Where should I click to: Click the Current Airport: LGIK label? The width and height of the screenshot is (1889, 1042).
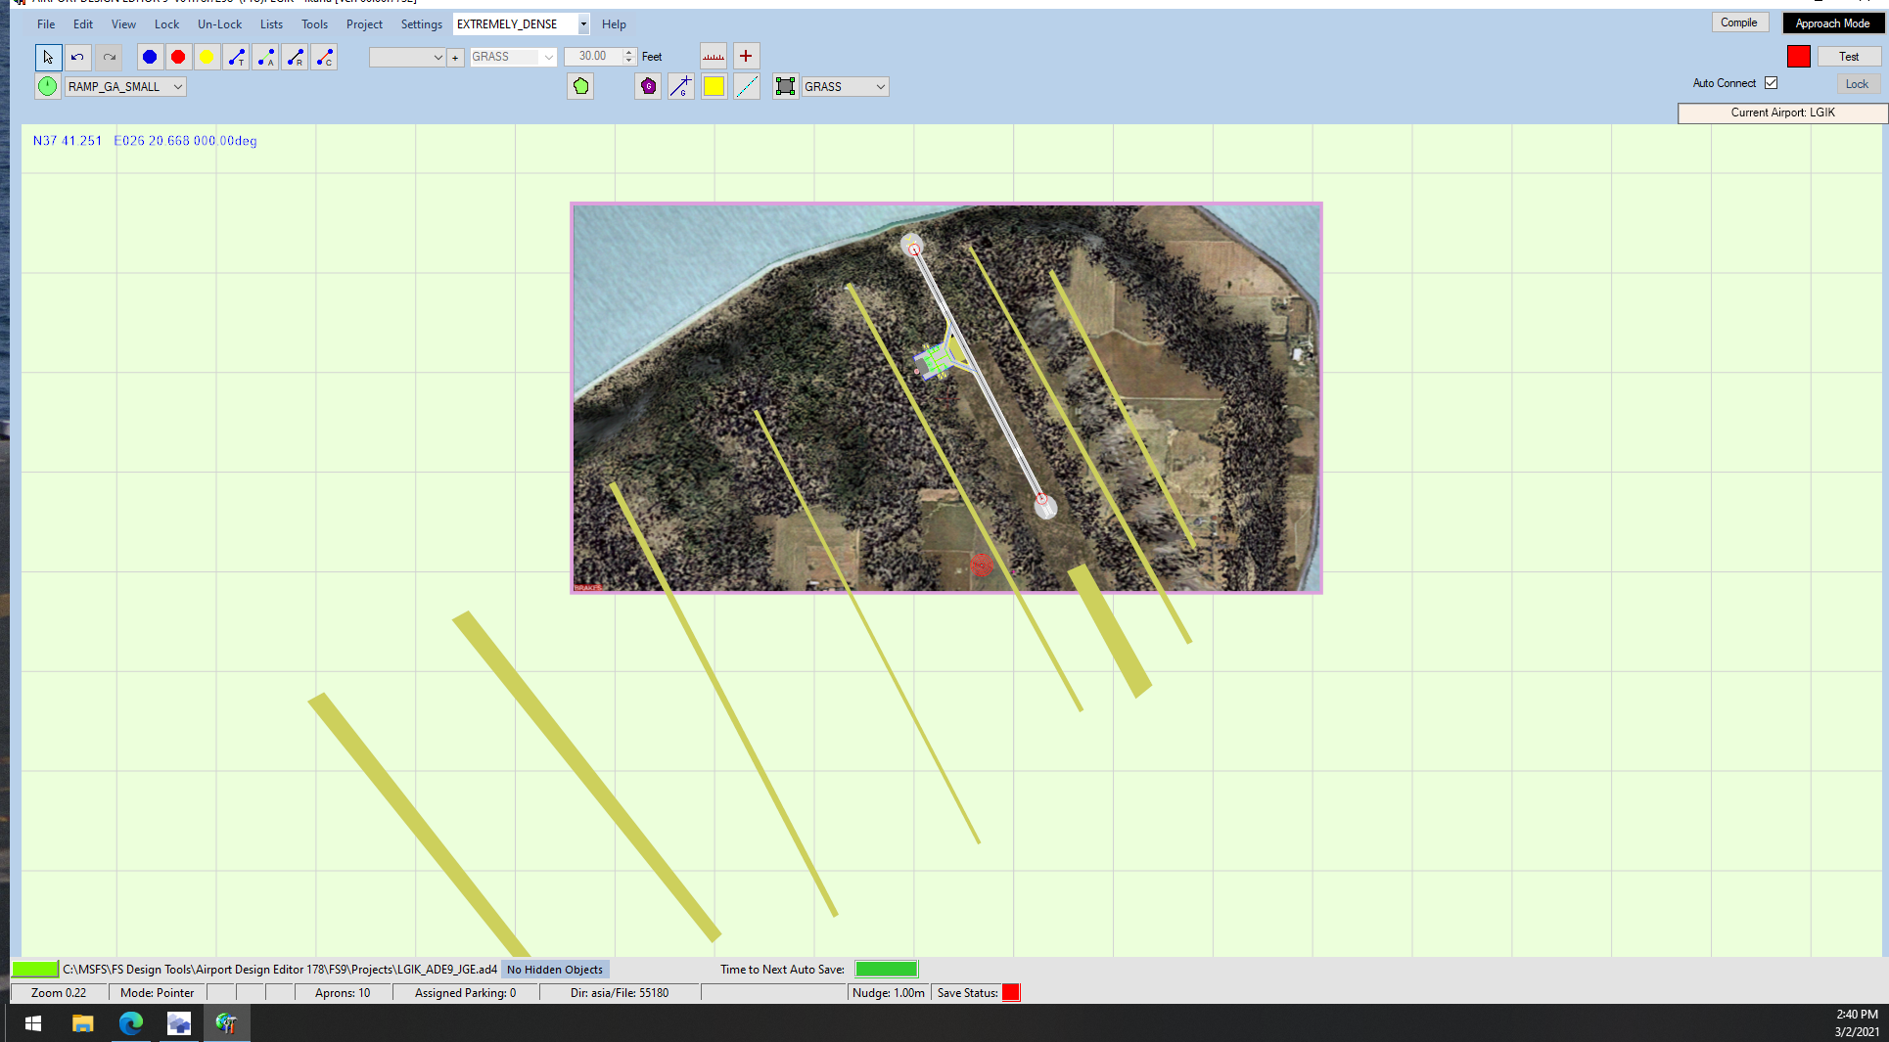(1782, 113)
